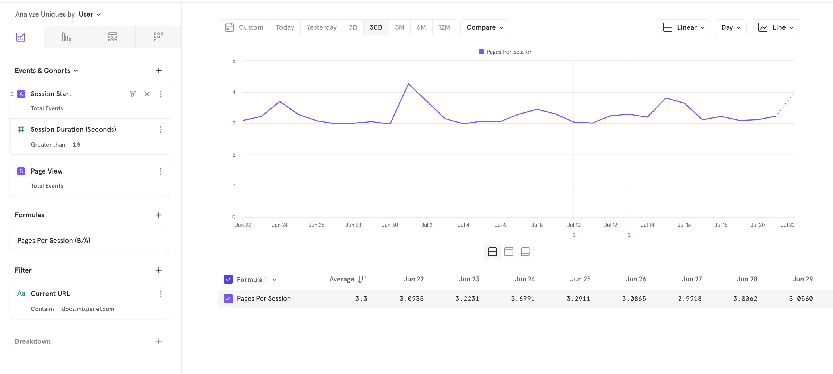Image resolution: width=833 pixels, height=374 pixels.
Task: Switch to the Flows report icon
Action: [112, 37]
